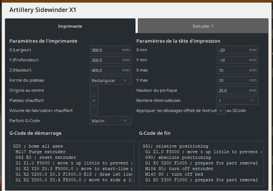273x191 pixels.
Task: Click the 'Paramètres de l'imprimante' heading
Action: (x=43, y=41)
